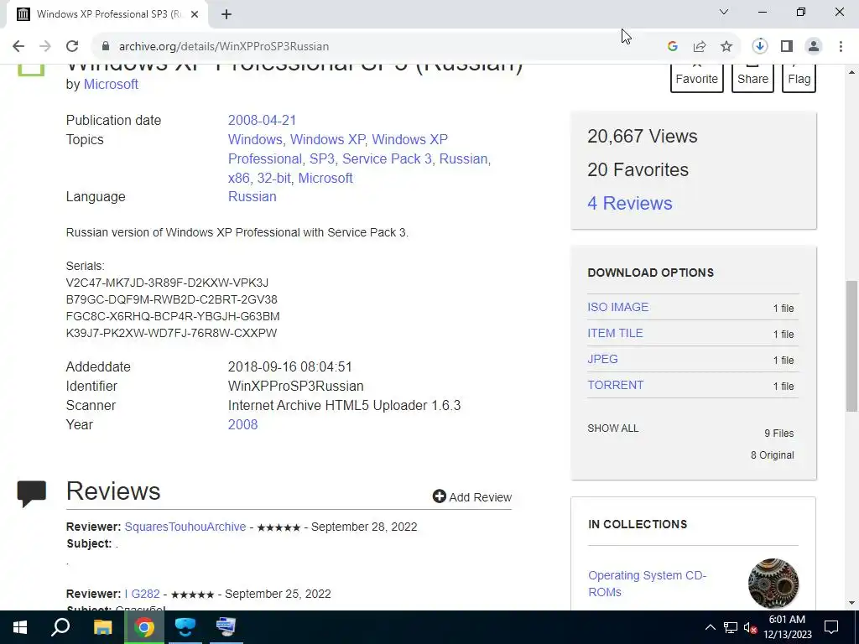The width and height of the screenshot is (859, 644).
Task: Share this page via the share icon
Action: (700, 46)
